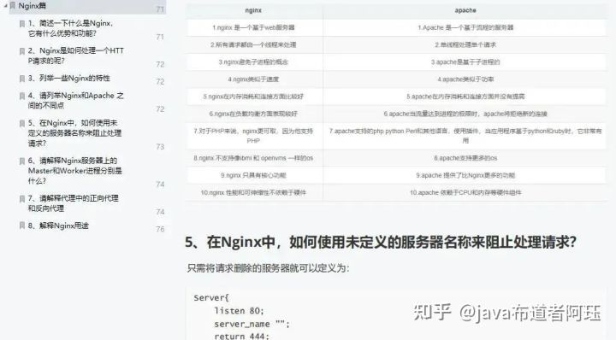Open bookmark 6、请解释Master和Worker进程
This screenshot has height=340, width=616.
coord(75,171)
